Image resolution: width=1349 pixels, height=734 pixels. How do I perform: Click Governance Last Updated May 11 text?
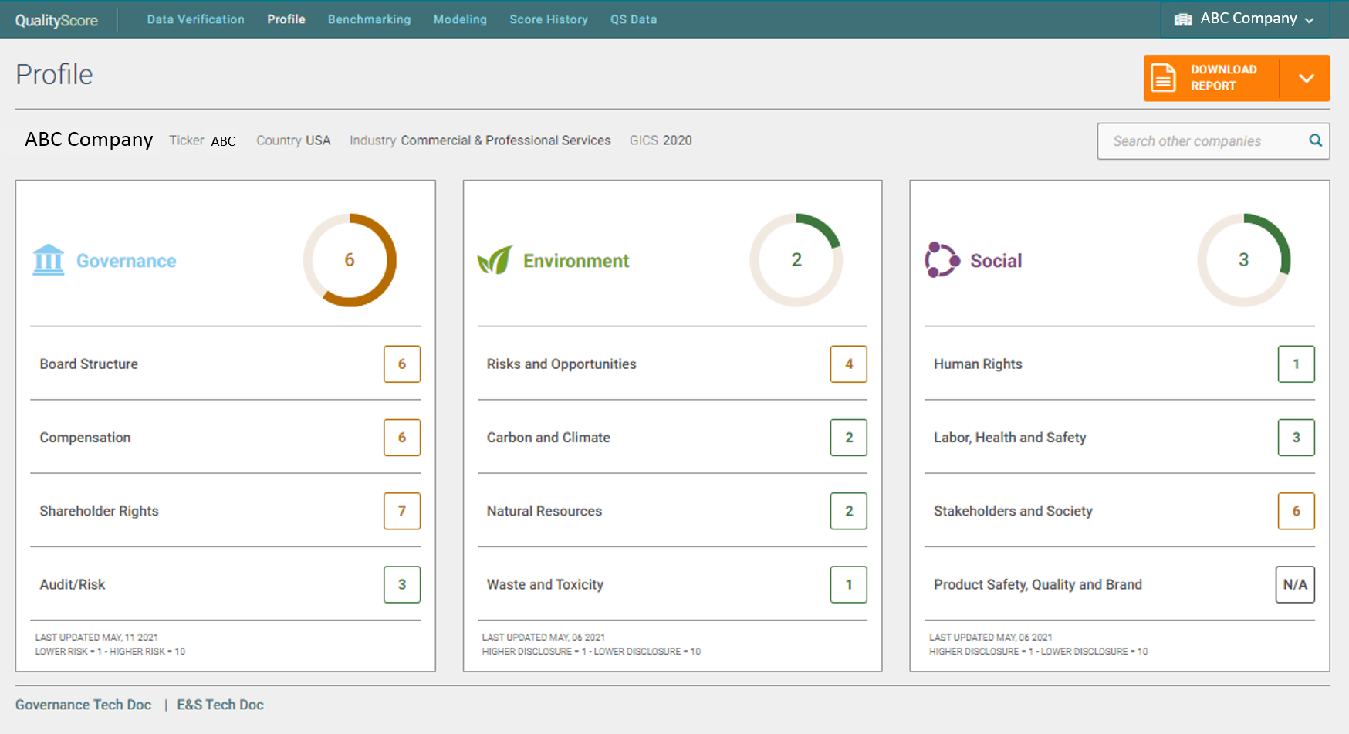click(x=96, y=638)
